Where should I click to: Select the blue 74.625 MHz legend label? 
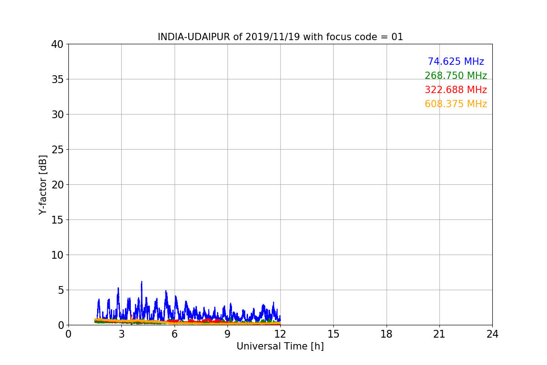455,62
